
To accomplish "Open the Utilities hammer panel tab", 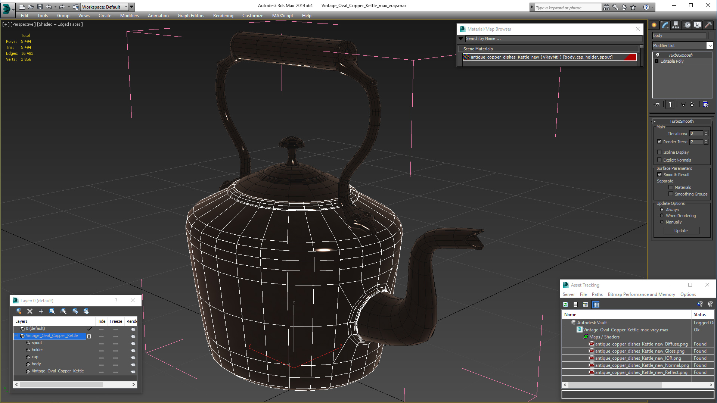I will coord(708,25).
